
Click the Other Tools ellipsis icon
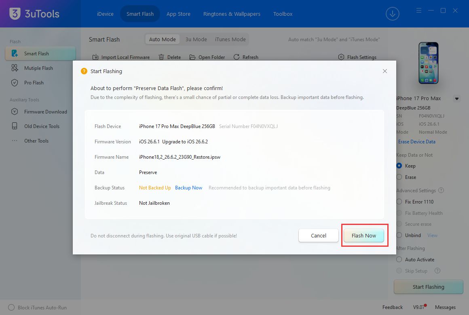(15, 141)
